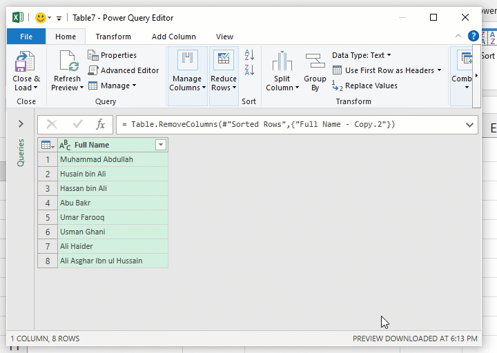This screenshot has height=353, width=497.
Task: Sort column descending Z to A
Action: (249, 70)
